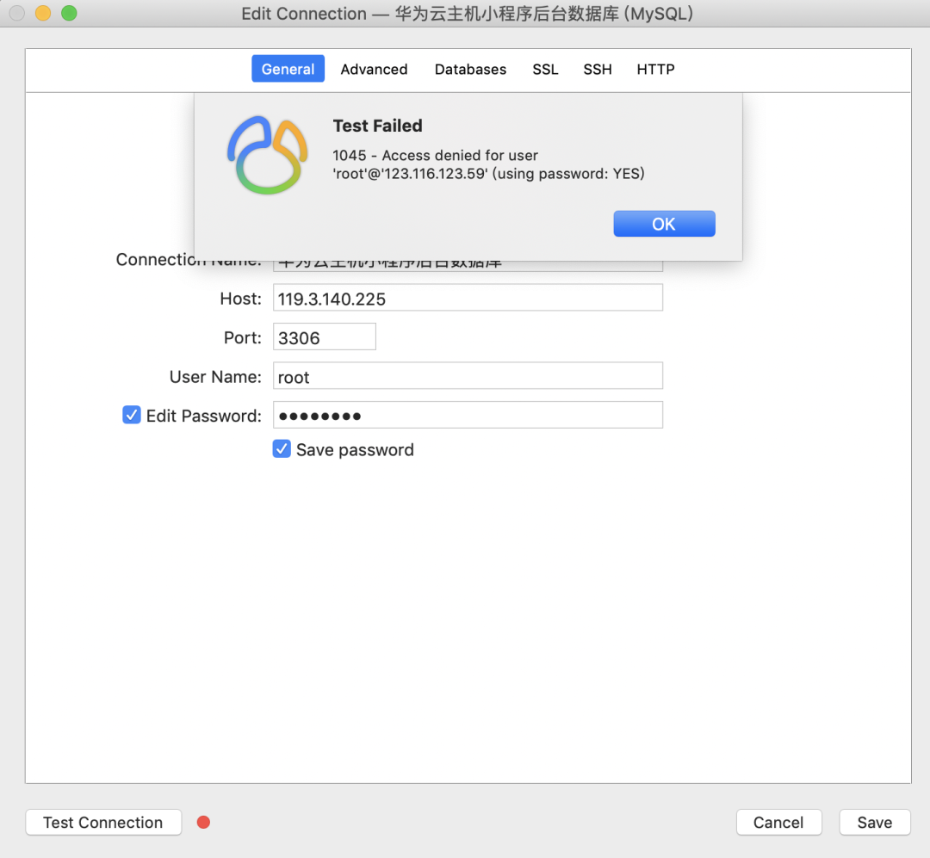Viewport: 930px width, 858px height.
Task: Open the Databases tab
Action: tap(470, 69)
